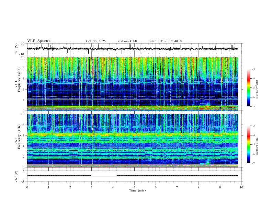Viewport: 272px width, 210px height.
Task: Click the 'station=GAK' header label
Action: pyautogui.click(x=127, y=41)
